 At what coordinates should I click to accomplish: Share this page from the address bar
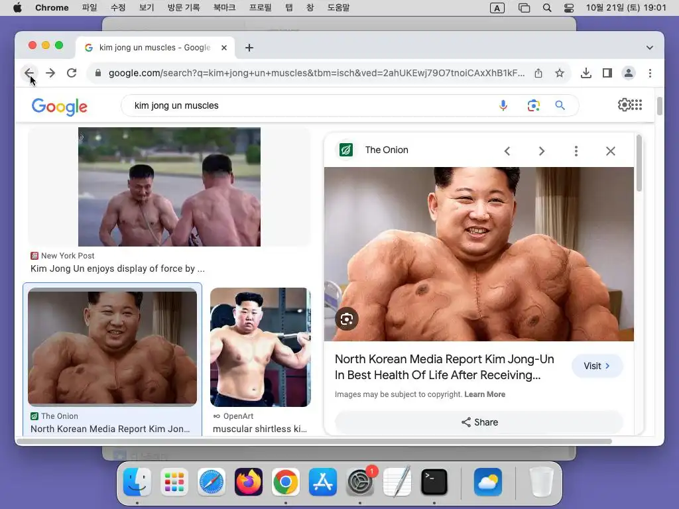pos(538,73)
